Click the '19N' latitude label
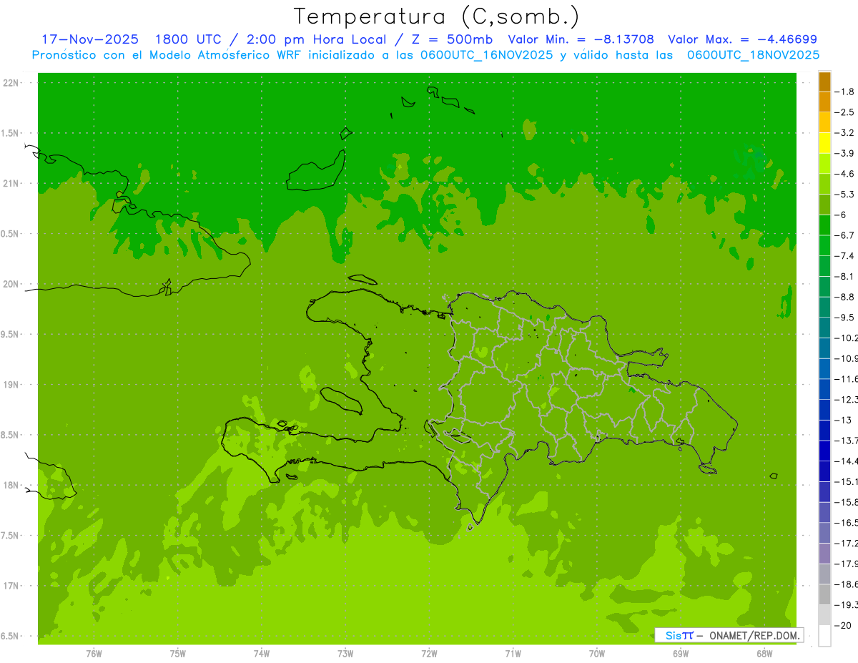The height and width of the screenshot is (663, 858). [11, 385]
